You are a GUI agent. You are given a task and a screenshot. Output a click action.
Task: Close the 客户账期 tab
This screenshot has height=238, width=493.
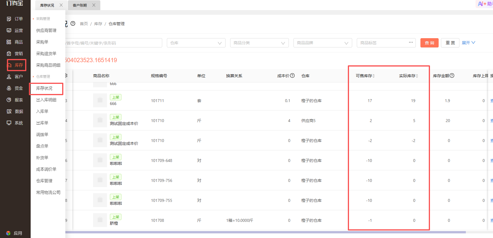[x=94, y=5]
